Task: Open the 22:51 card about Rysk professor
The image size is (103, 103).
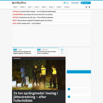Action: click(x=23, y=51)
